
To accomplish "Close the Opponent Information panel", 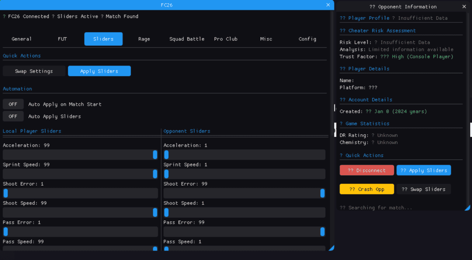I will [x=464, y=7].
